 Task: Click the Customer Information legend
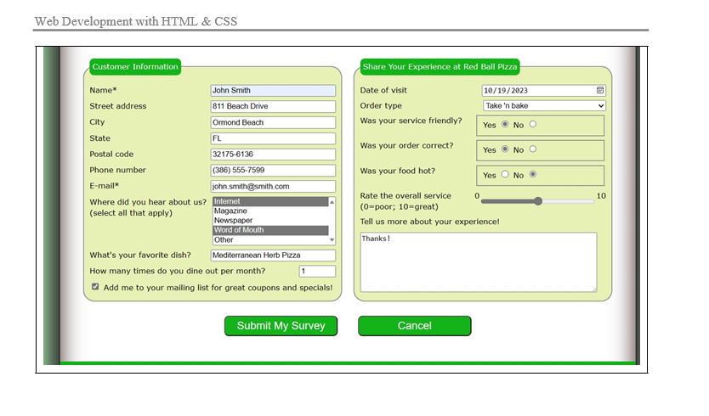pyautogui.click(x=135, y=67)
